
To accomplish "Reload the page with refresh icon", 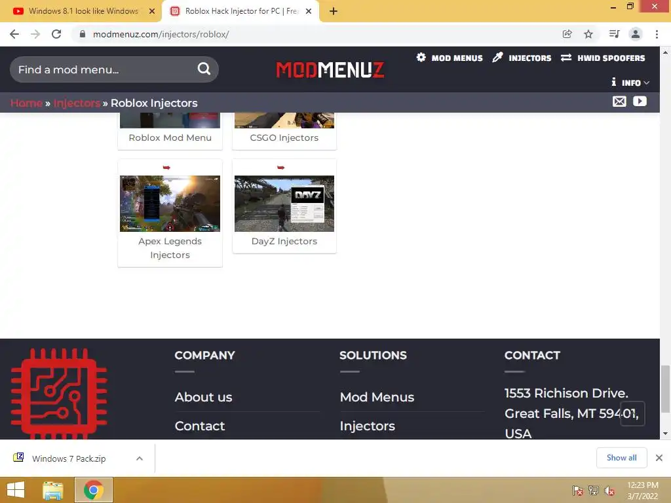I will (x=56, y=34).
